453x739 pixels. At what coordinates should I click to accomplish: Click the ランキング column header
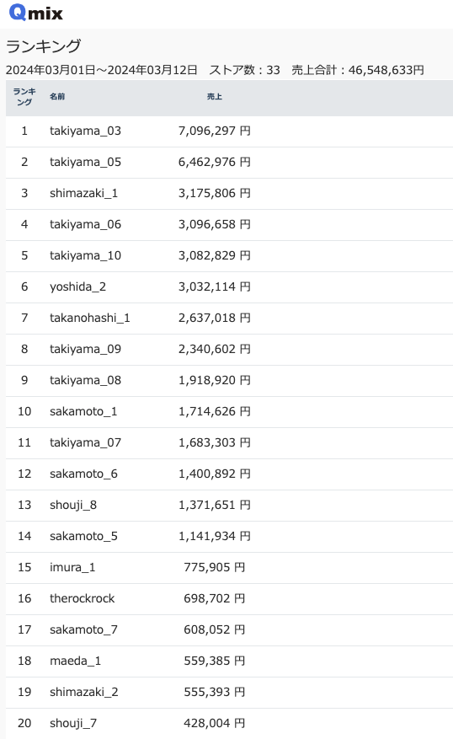pyautogui.click(x=24, y=97)
